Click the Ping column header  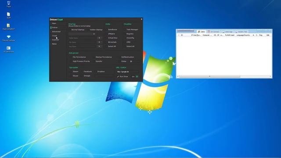(260, 35)
